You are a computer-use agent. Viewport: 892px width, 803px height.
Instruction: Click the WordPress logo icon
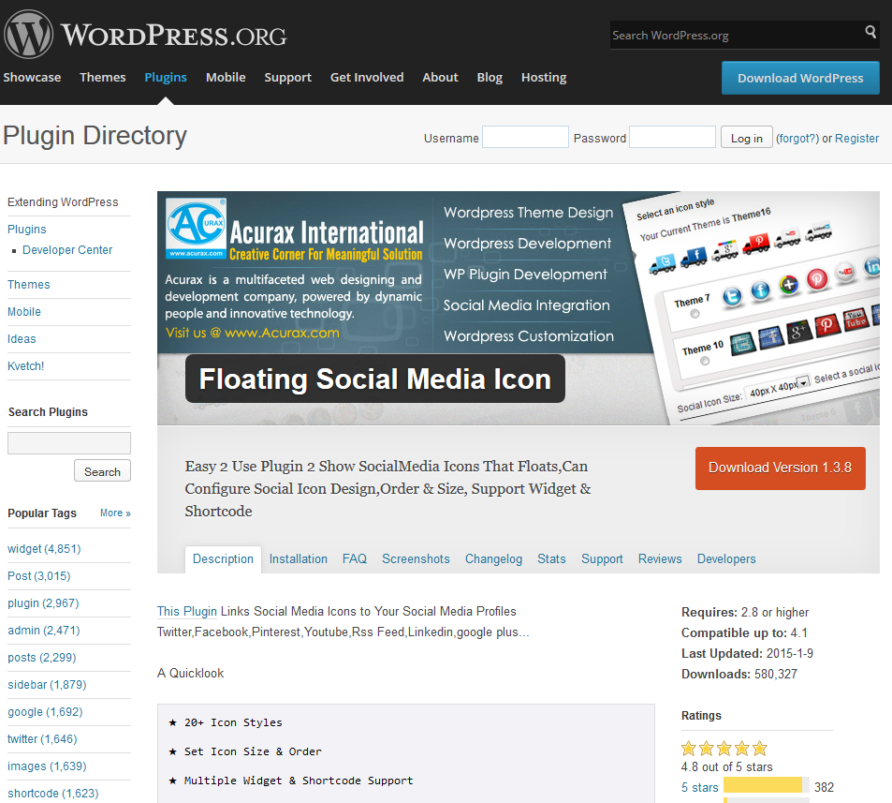28,34
